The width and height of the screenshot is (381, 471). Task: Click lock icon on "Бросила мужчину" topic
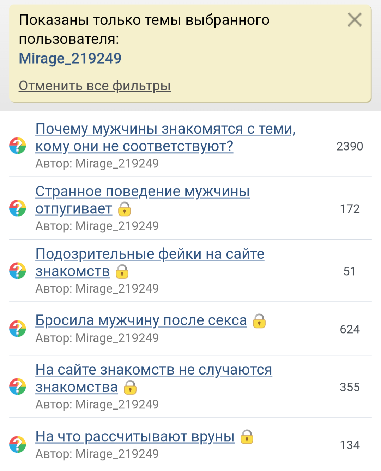tap(259, 321)
